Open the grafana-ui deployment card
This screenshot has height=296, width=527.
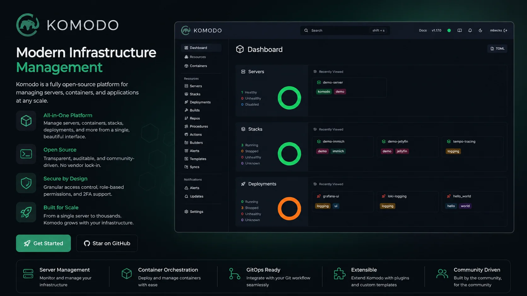[x=343, y=201]
